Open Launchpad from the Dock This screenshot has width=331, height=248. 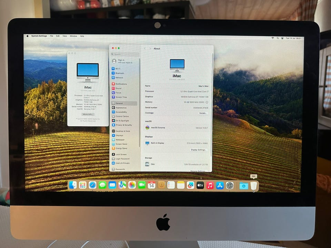82,185
